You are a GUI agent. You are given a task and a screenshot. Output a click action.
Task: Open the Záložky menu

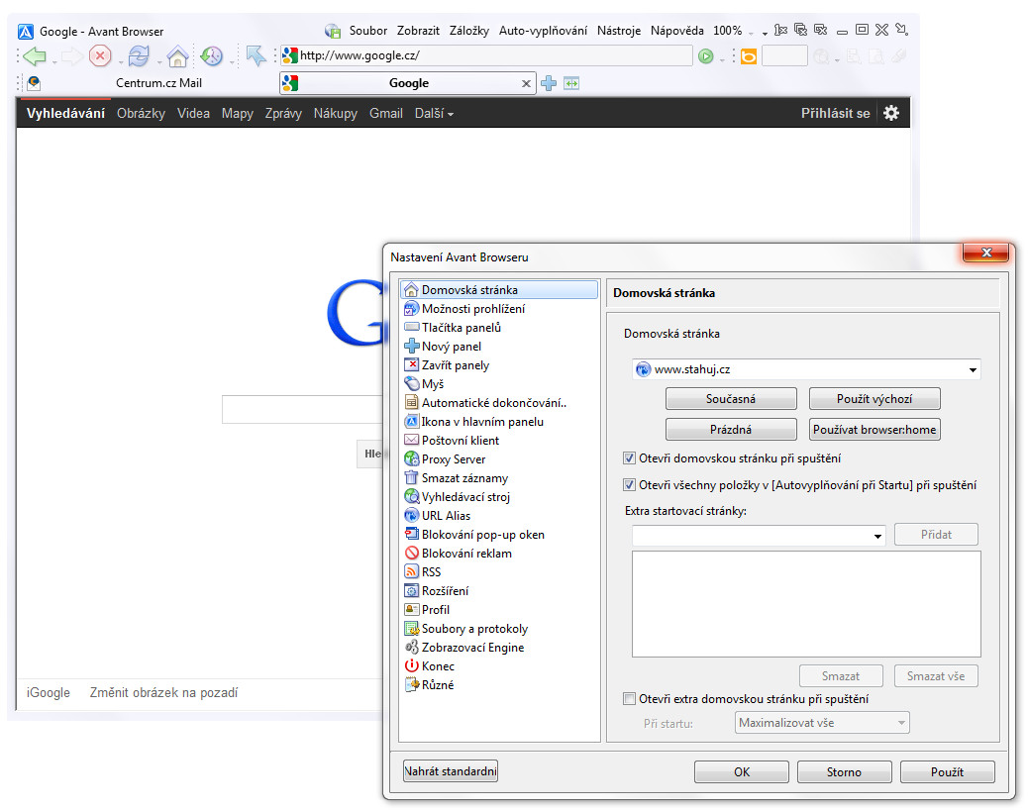[469, 31]
